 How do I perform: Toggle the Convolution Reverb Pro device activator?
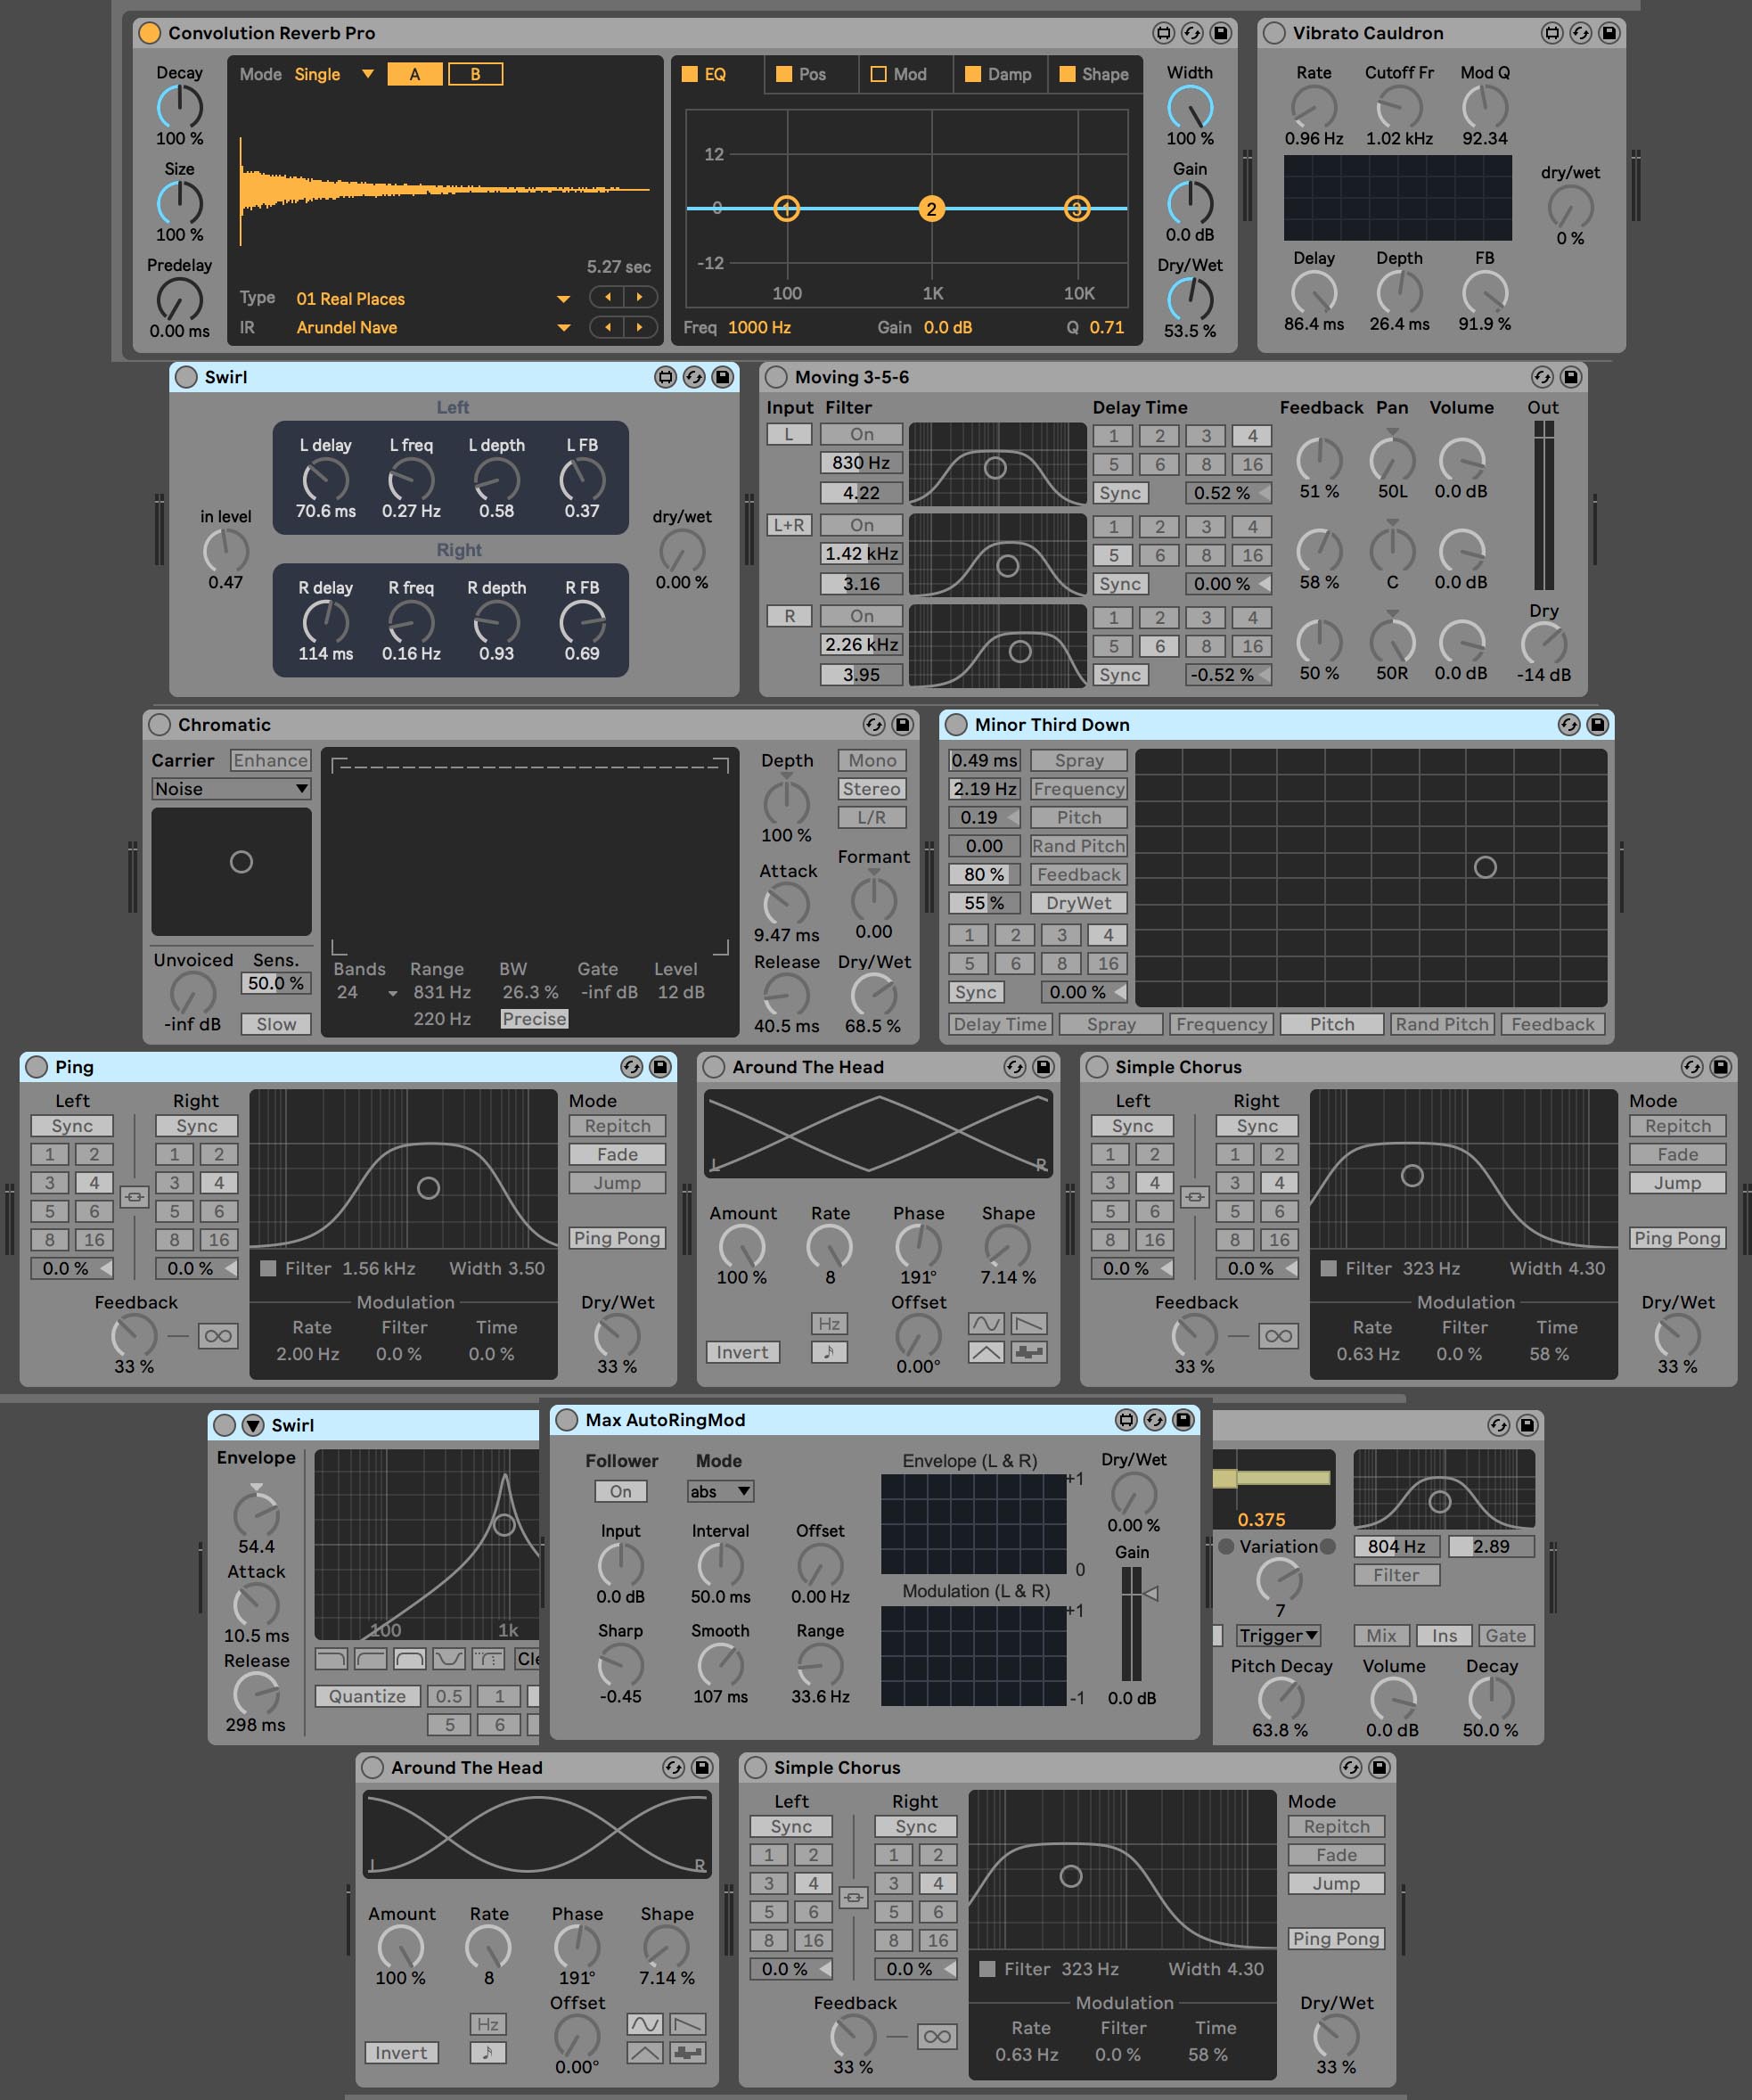point(149,33)
